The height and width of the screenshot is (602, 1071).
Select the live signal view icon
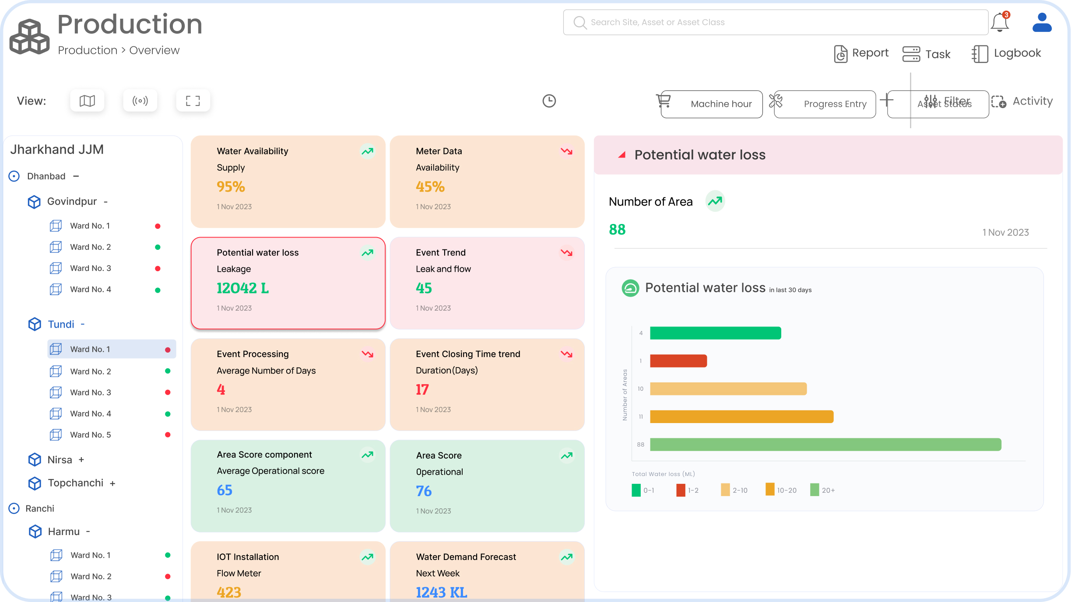[x=140, y=101]
